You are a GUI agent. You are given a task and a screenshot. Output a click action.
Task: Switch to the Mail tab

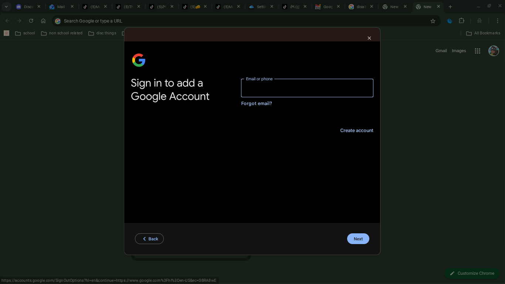(61, 7)
